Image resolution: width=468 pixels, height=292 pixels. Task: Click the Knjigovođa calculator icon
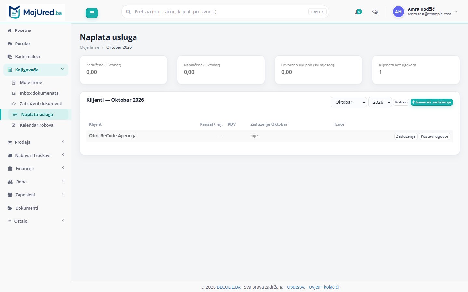tap(10, 70)
